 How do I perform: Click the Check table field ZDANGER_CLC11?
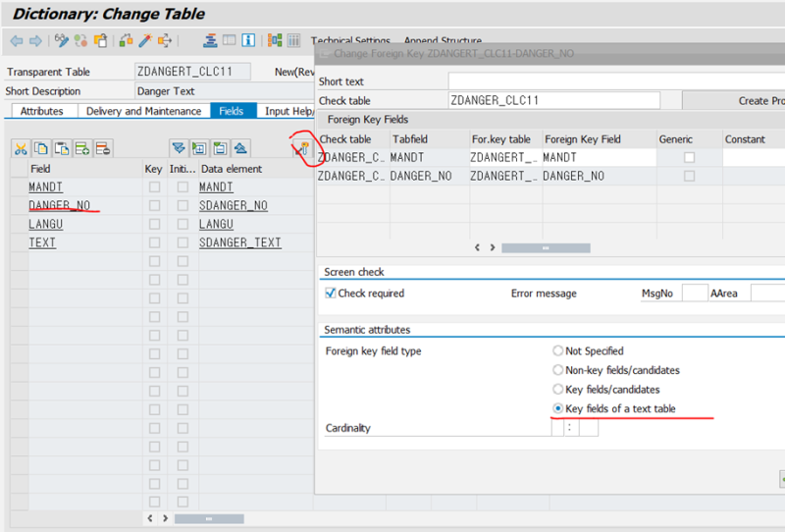coord(553,100)
